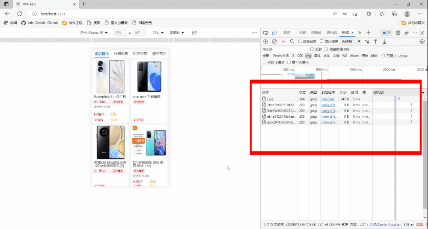Open the 软件工程 bookmark folder
The width and height of the screenshot is (428, 229).
coord(72,23)
